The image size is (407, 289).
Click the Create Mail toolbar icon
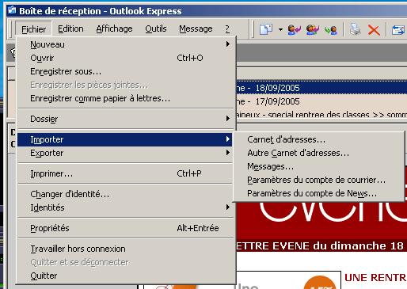point(266,29)
